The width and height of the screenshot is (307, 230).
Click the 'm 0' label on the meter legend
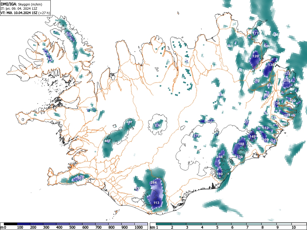3,228
